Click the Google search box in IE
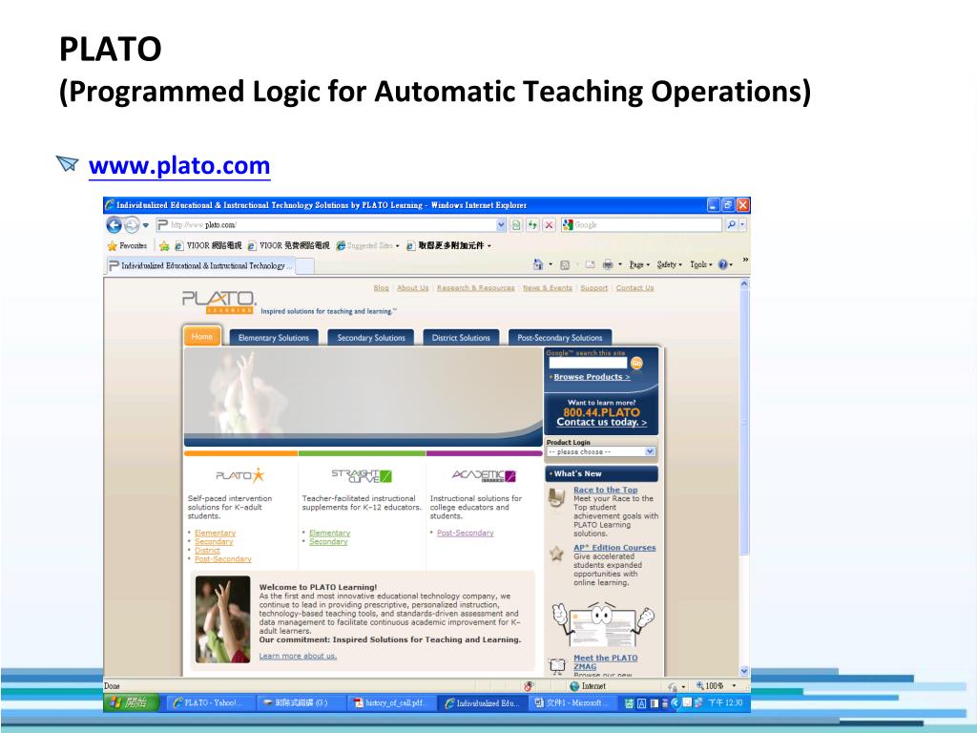977x733 pixels. pyautogui.click(x=641, y=225)
